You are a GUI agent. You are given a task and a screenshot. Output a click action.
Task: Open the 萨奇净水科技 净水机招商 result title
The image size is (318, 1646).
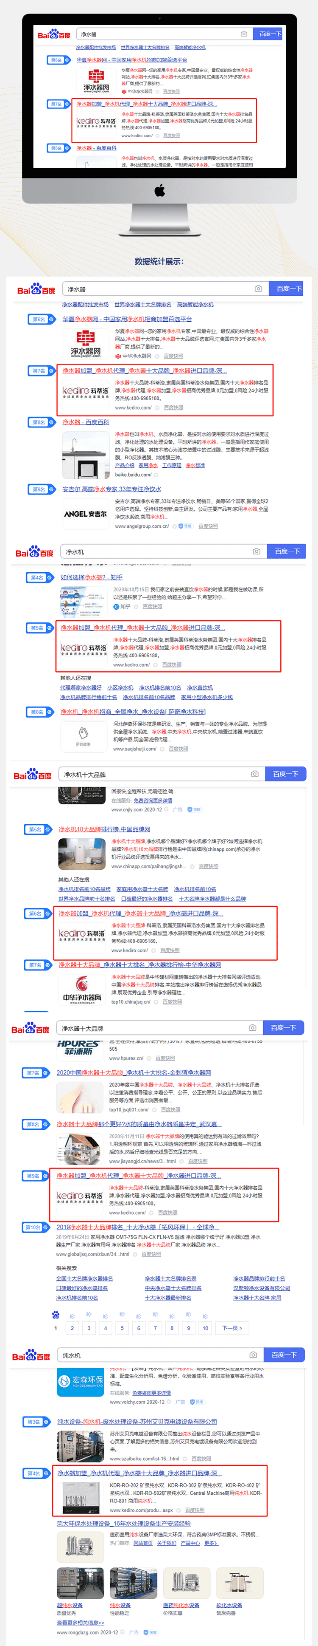click(x=133, y=711)
